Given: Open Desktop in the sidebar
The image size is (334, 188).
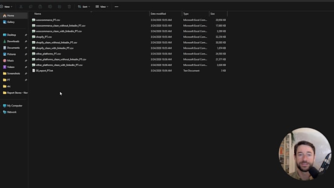Looking at the screenshot, I should click(12, 35).
